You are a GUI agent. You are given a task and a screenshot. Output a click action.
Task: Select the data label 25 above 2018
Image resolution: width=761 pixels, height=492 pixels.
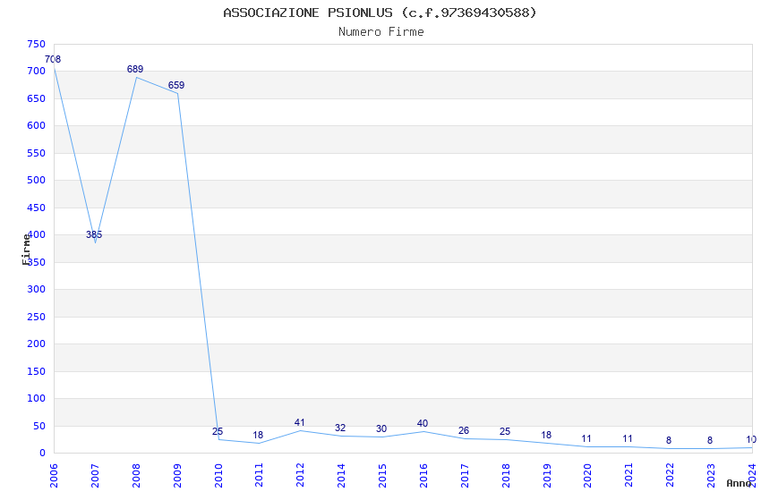pyautogui.click(x=505, y=431)
